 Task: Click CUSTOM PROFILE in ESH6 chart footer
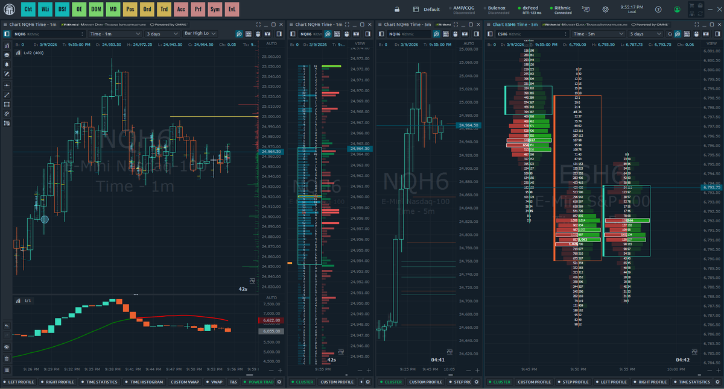(x=534, y=382)
